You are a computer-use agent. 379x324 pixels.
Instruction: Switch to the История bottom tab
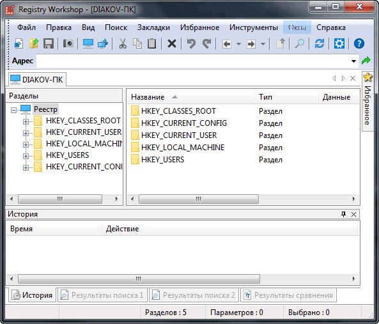pos(32,295)
